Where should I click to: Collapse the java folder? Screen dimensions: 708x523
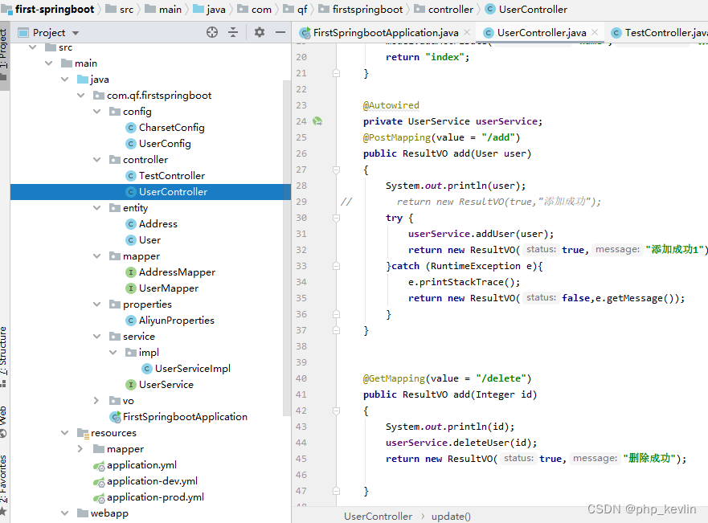point(65,80)
